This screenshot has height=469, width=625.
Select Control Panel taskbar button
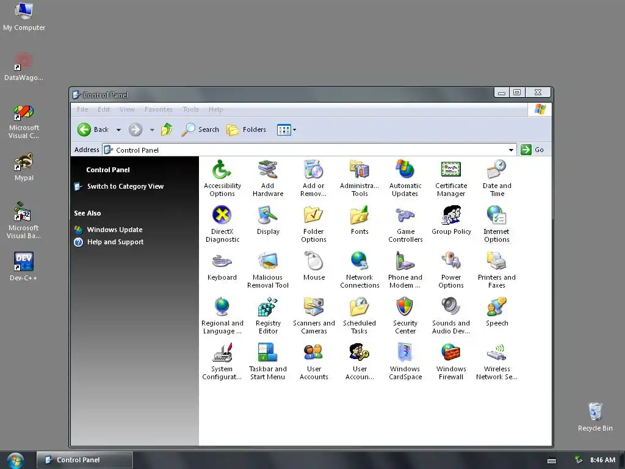coord(84,460)
